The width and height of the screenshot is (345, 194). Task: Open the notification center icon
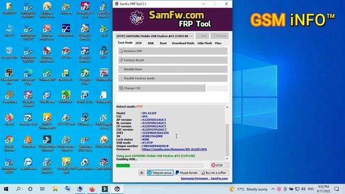coord(336,189)
